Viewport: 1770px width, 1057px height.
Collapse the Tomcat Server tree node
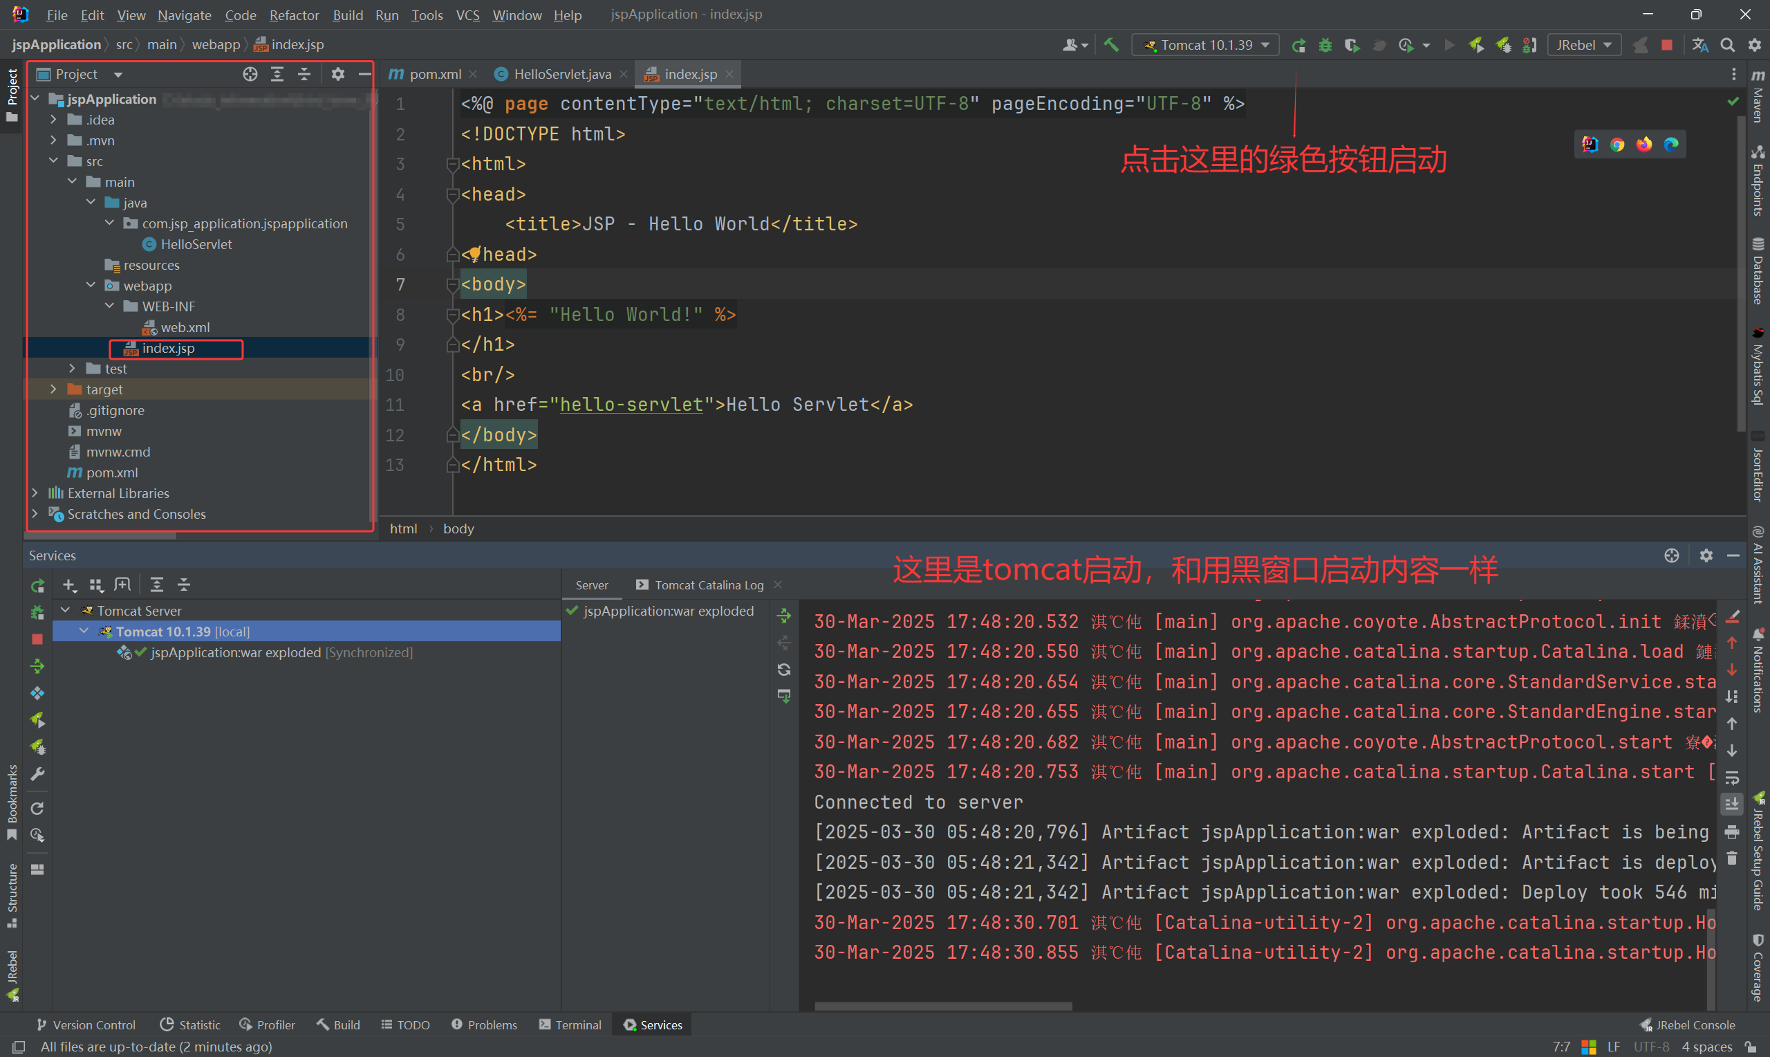tap(66, 610)
